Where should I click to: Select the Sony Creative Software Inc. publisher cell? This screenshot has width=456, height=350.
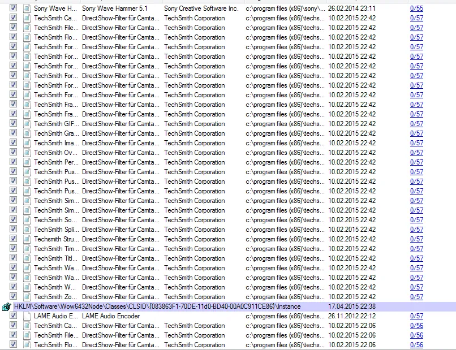[x=201, y=8]
